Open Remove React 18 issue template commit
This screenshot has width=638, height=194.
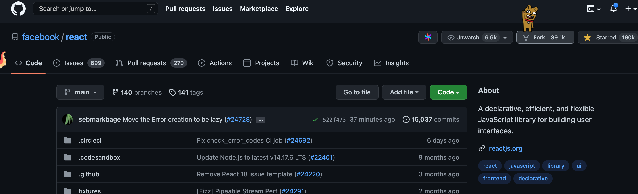click(244, 174)
